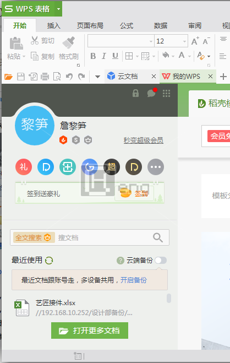Close the 云文档 tab
Screen dimensions: 230x363
click(x=154, y=76)
